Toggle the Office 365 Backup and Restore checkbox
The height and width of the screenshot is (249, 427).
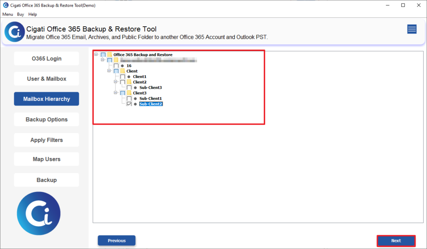(x=103, y=55)
